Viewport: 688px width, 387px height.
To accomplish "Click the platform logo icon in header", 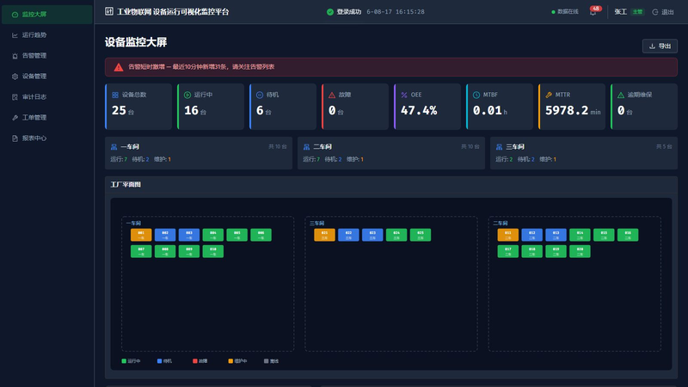I will [x=109, y=11].
